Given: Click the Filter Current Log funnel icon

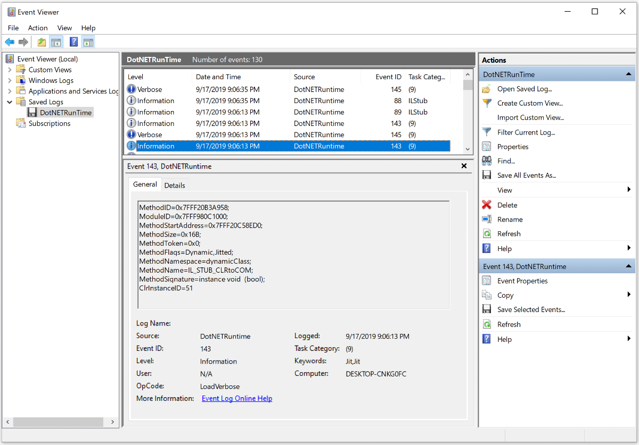Looking at the screenshot, I should click(x=487, y=132).
